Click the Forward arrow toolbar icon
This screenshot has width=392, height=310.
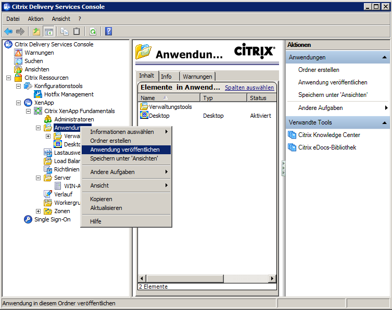[20, 31]
